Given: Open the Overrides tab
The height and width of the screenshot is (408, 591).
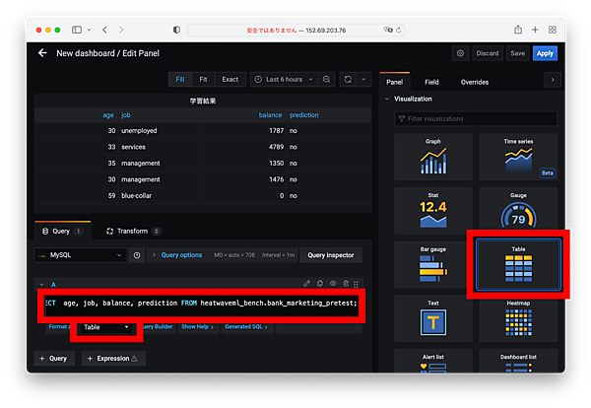Looking at the screenshot, I should pyautogui.click(x=475, y=82).
